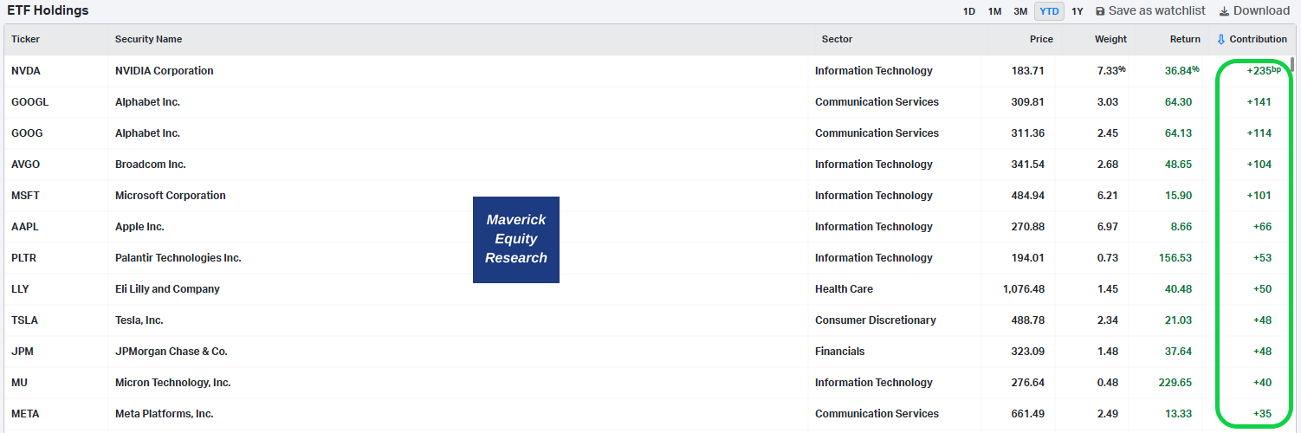Viewport: 1301px width, 433px height.
Task: Click the AVGO ticker cell
Action: pyautogui.click(x=26, y=165)
